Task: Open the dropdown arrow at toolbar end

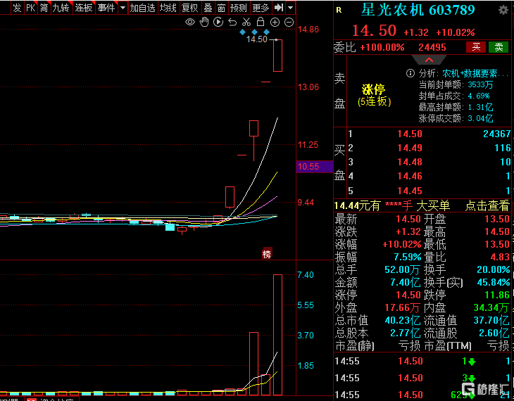Action: [290, 8]
